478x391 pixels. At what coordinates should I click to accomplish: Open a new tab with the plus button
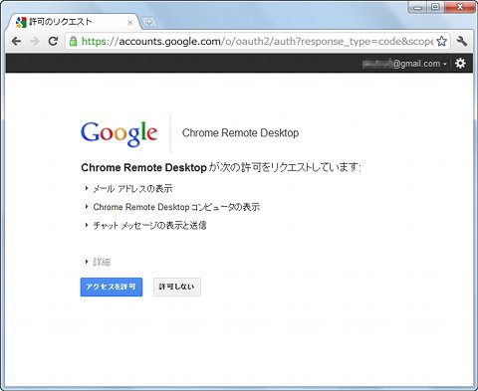[148, 22]
